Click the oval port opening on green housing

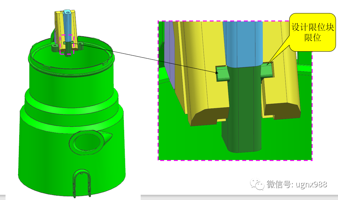tap(87, 142)
